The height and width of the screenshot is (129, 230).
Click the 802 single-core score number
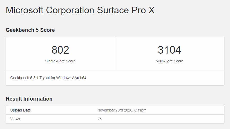60,50
